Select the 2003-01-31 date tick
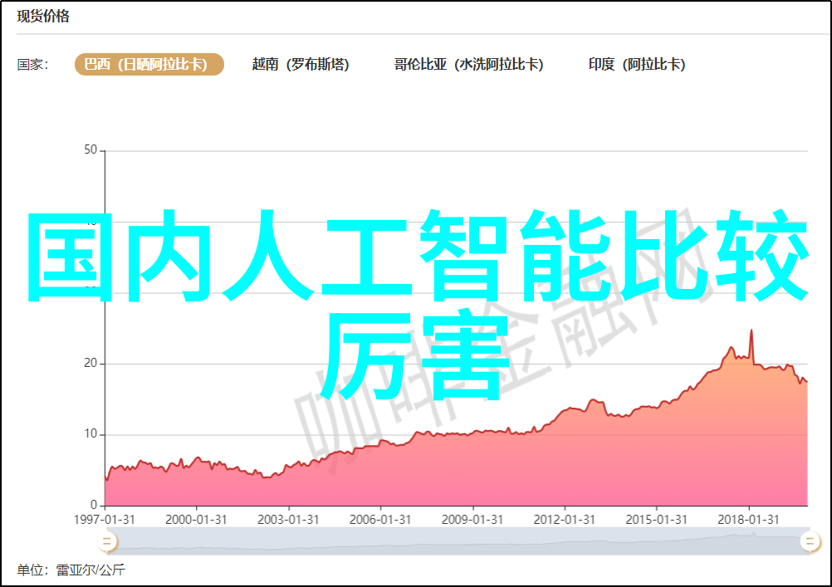This screenshot has width=832, height=587. (289, 519)
